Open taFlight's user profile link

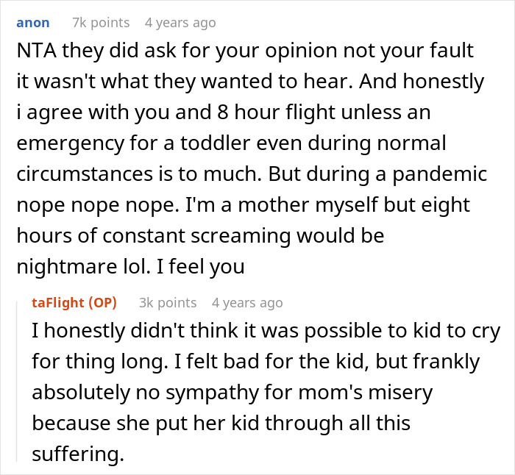pyautogui.click(x=58, y=302)
